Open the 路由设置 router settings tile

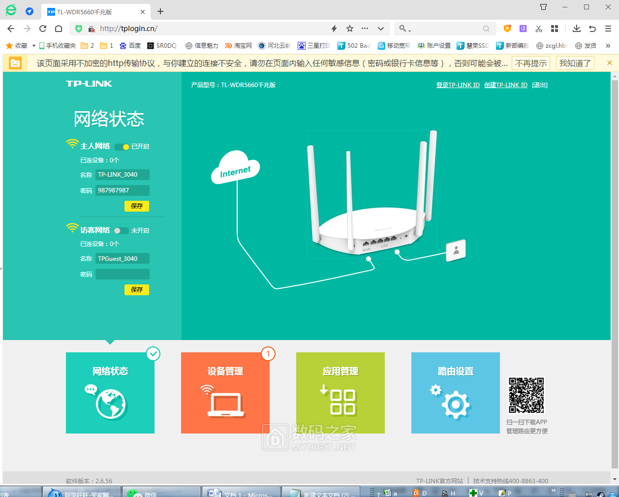pos(455,393)
